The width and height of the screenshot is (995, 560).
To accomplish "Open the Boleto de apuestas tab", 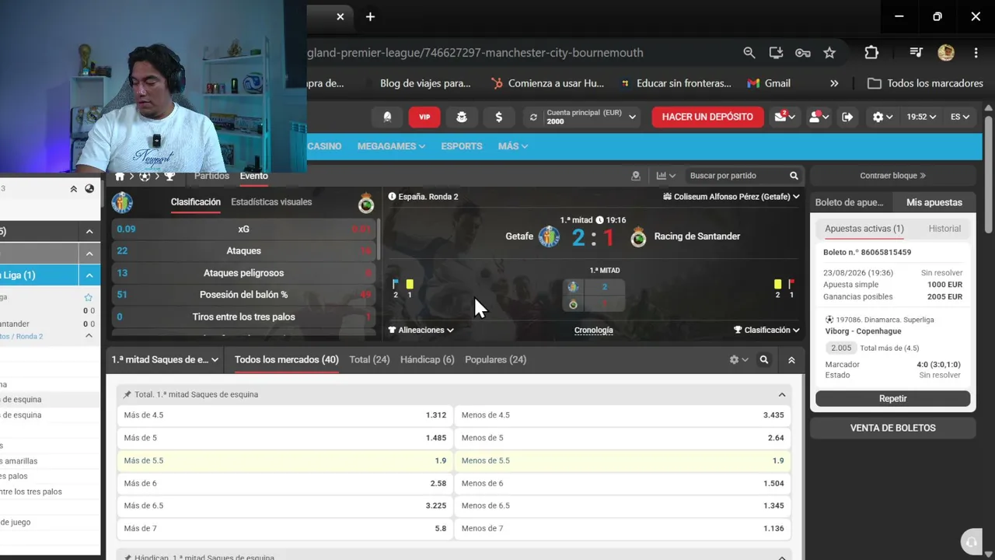I will tap(850, 202).
